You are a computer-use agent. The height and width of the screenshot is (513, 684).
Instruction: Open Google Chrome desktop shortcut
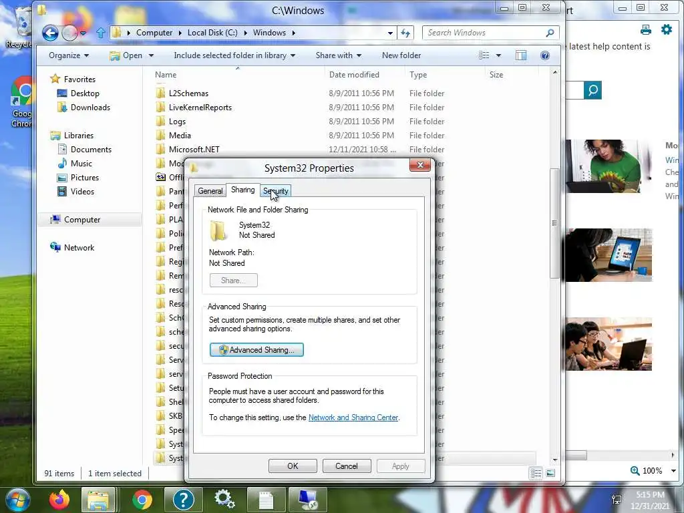21,102
